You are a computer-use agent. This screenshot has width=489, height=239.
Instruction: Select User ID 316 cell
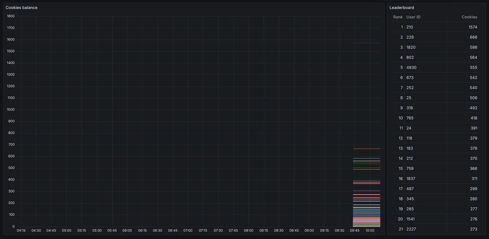point(425,108)
